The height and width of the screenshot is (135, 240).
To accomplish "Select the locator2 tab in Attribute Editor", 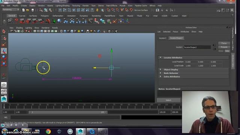I will tap(162, 38).
